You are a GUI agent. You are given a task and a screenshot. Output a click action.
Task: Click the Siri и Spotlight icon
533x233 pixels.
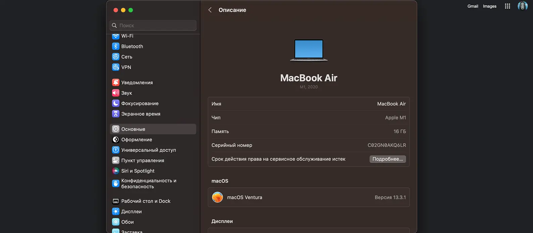115,171
